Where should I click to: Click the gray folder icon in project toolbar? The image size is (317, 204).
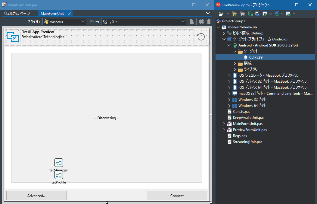coord(242,14)
